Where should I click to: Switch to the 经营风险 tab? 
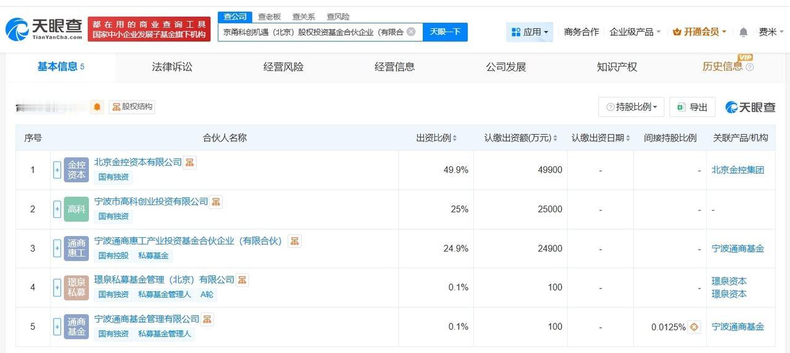[283, 67]
